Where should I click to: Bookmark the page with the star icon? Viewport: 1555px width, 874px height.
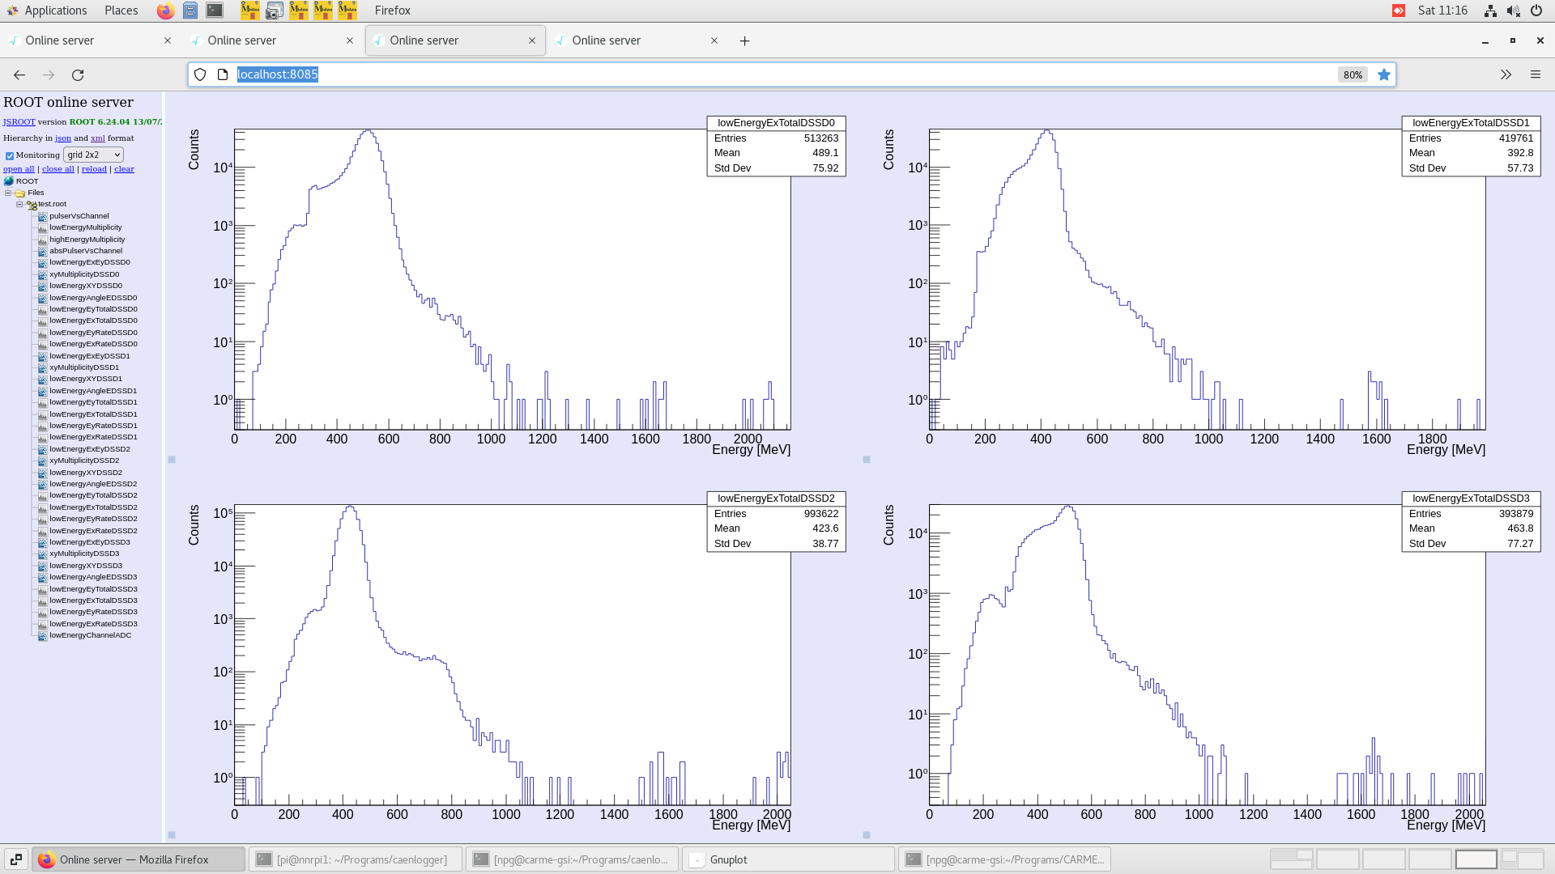1384,74
